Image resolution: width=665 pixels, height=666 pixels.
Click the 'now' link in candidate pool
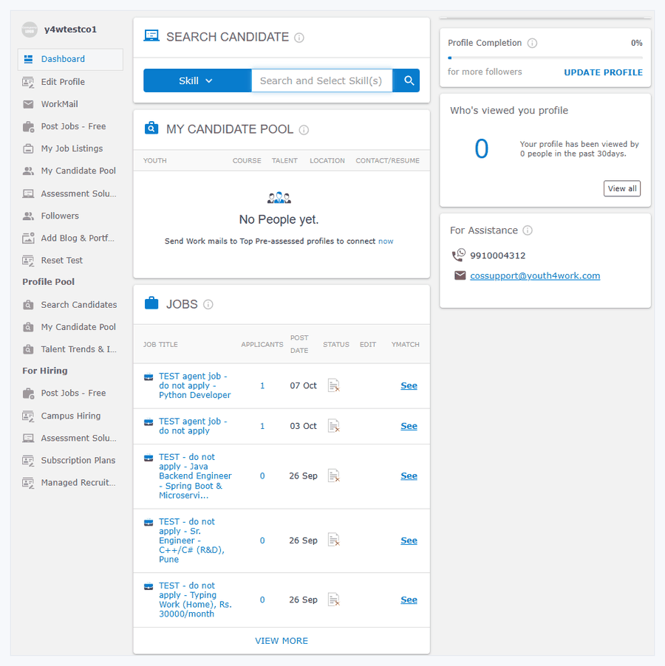click(386, 241)
